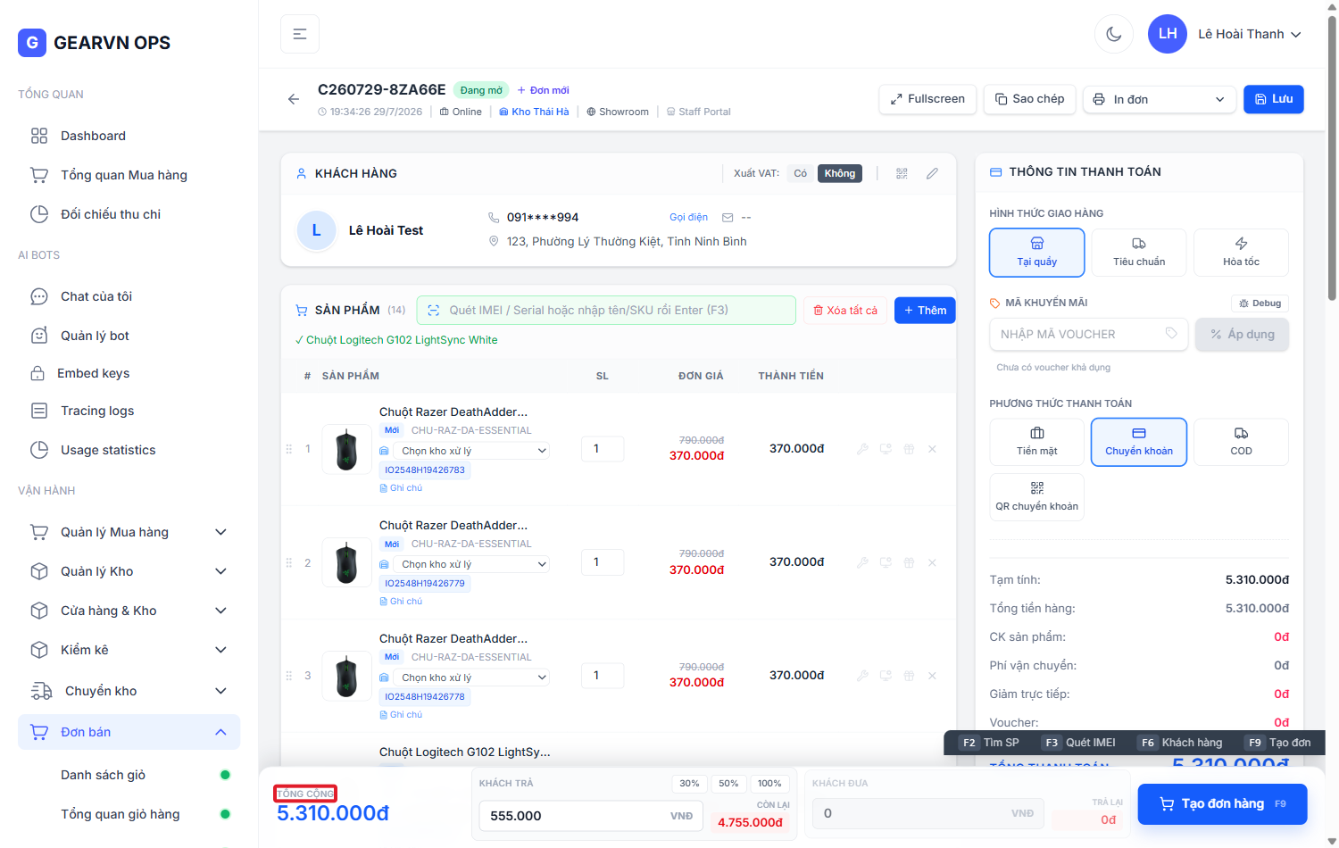
Task: Open Chọn kho xử lý dropdown for item 1
Action: click(473, 451)
